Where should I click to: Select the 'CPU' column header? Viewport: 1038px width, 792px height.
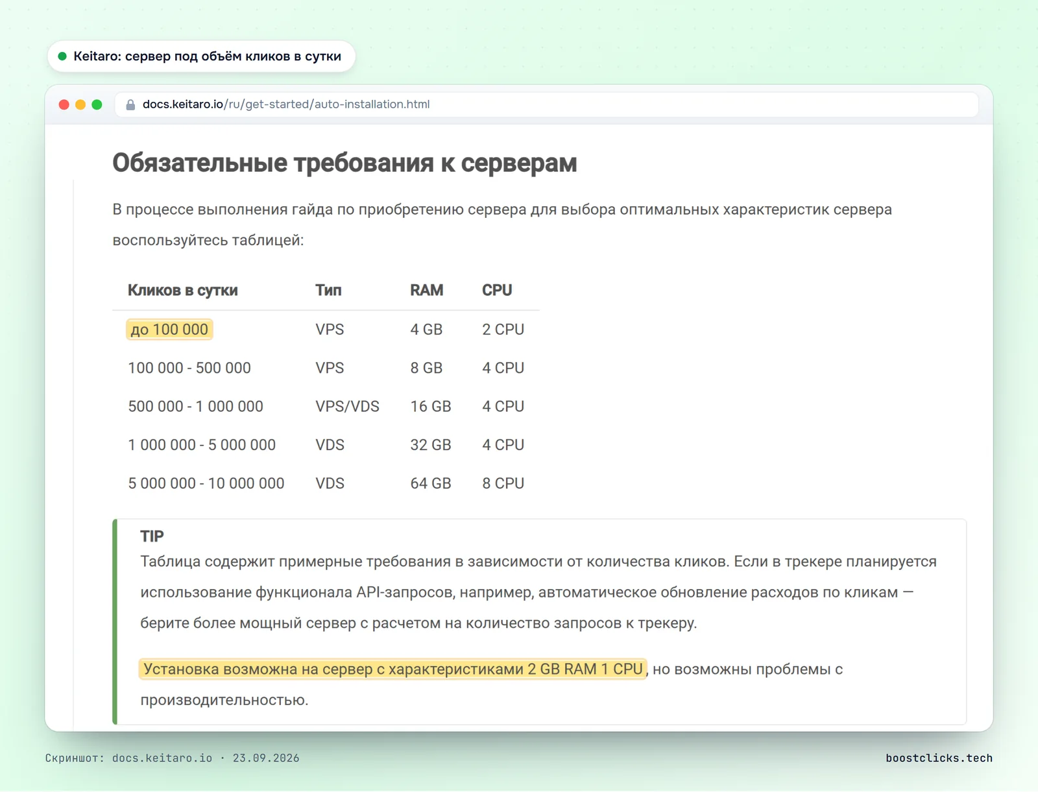coord(497,290)
